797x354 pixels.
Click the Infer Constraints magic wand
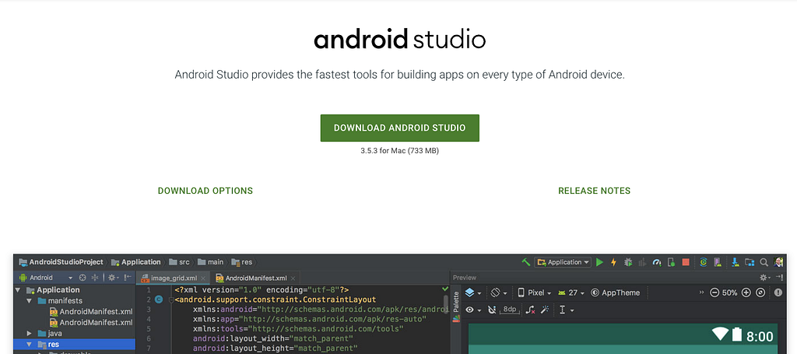(545, 310)
